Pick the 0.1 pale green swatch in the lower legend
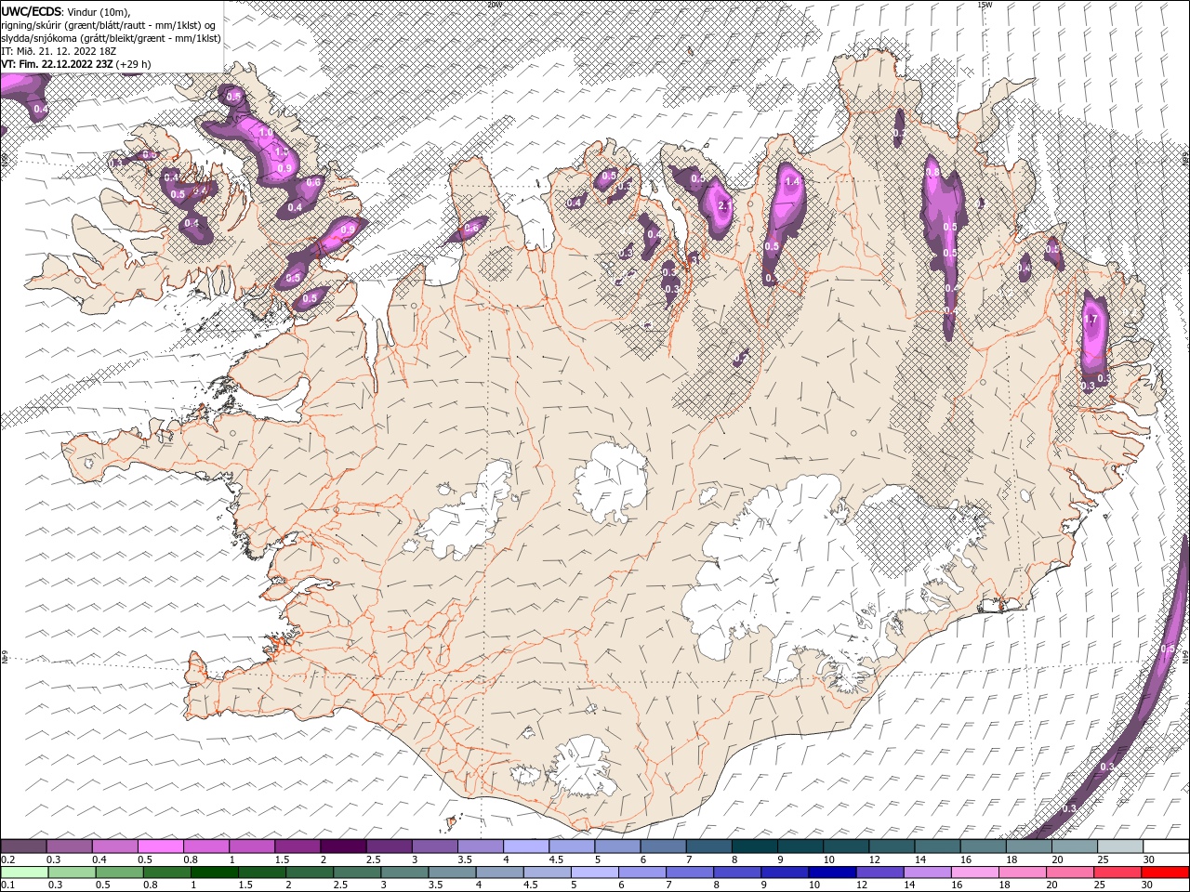Viewport: 1190px width, 892px height. pos(23,872)
